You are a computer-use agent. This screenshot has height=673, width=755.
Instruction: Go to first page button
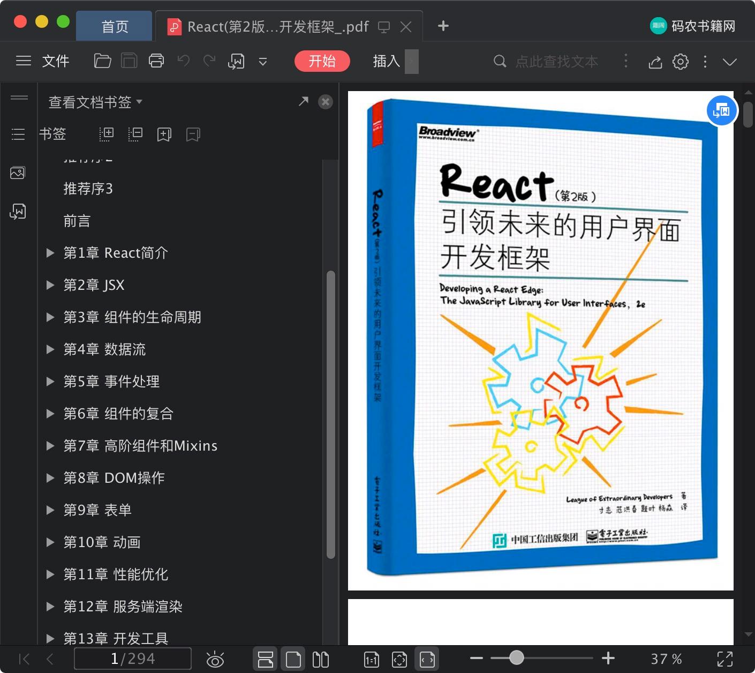pos(24,659)
